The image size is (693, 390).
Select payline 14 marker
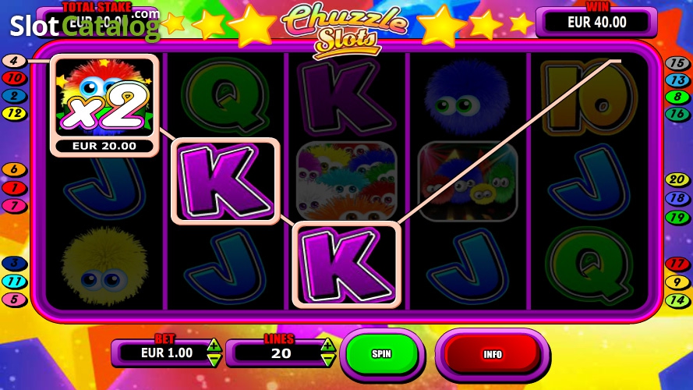(677, 300)
